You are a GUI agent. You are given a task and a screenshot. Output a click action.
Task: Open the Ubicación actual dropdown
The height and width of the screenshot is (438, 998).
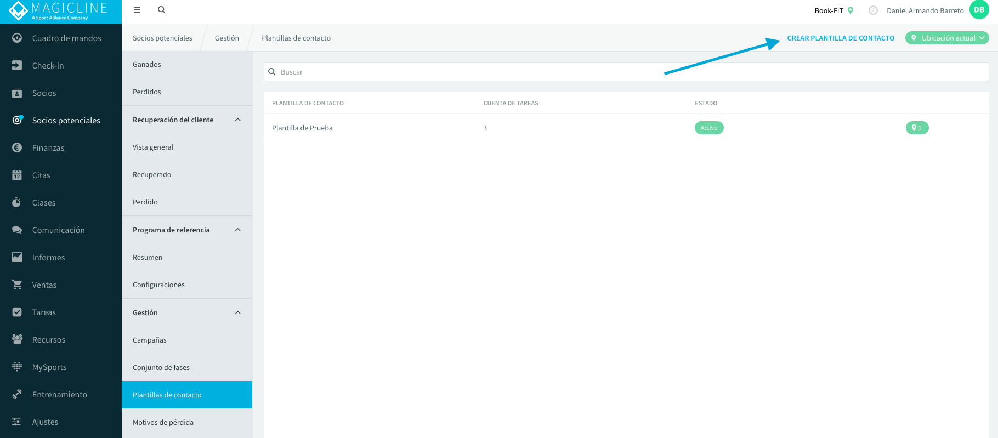coord(947,38)
